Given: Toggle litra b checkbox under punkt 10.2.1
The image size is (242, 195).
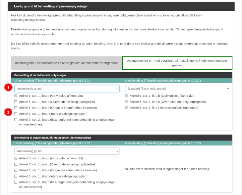Looking at the screenshot, I should coord(127,96).
